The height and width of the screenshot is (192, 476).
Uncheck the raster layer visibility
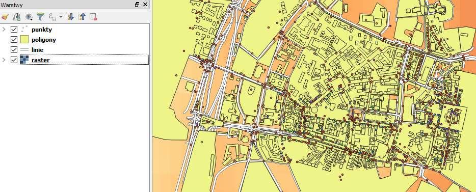coord(14,60)
